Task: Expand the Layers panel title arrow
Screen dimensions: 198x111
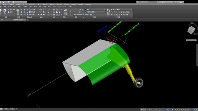Action: click(121, 17)
